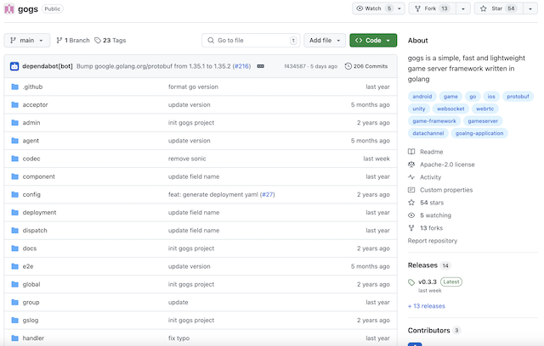Select the go topic tag
544x346 pixels.
tap(473, 97)
